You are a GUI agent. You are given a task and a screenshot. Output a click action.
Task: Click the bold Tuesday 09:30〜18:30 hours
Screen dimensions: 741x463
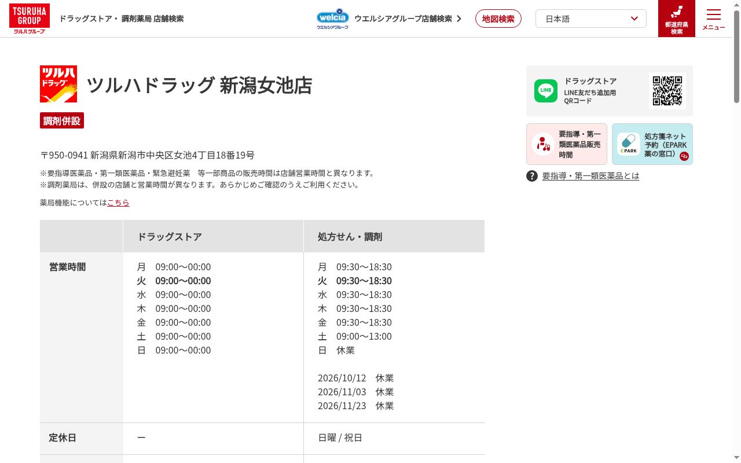tap(355, 281)
